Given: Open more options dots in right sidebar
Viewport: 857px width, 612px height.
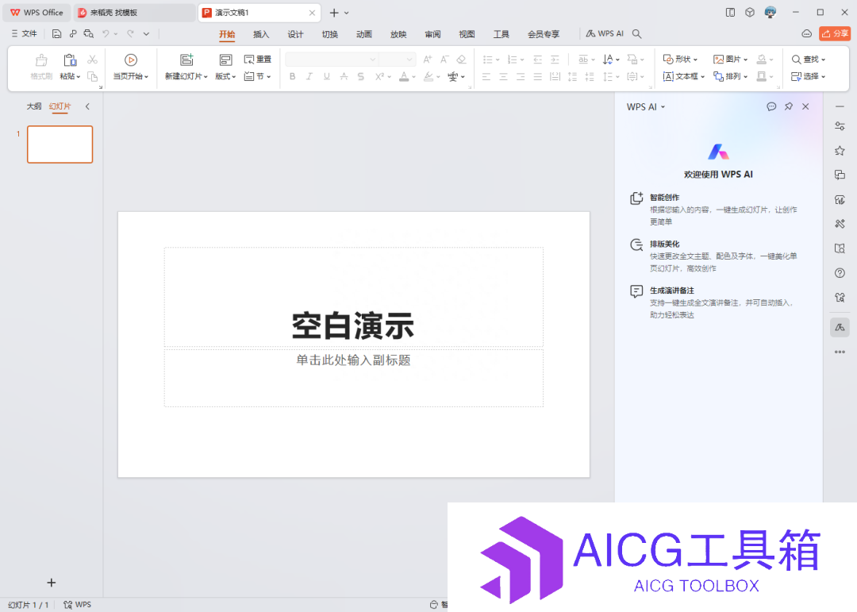Looking at the screenshot, I should 840,352.
